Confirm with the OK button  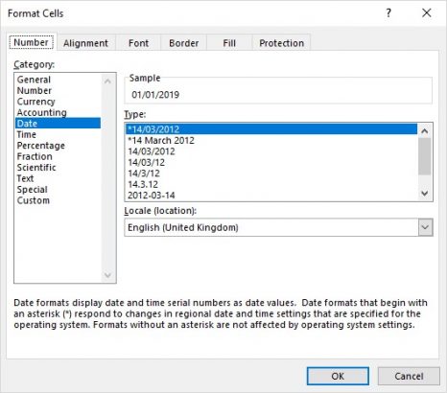pyautogui.click(x=338, y=376)
